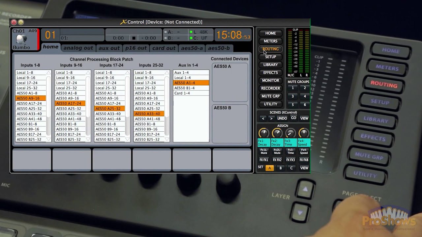Open the UTILITY screen
This screenshot has height=237, width=422.
271,104
